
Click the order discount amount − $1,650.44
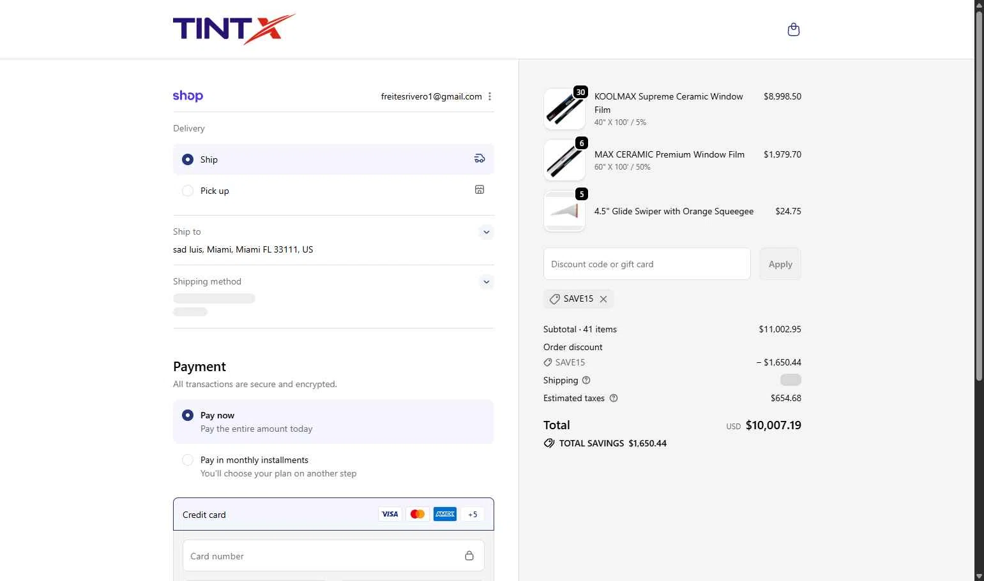pyautogui.click(x=778, y=362)
